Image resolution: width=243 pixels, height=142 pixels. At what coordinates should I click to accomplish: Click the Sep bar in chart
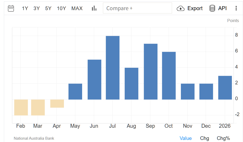pyautogui.click(x=150, y=71)
